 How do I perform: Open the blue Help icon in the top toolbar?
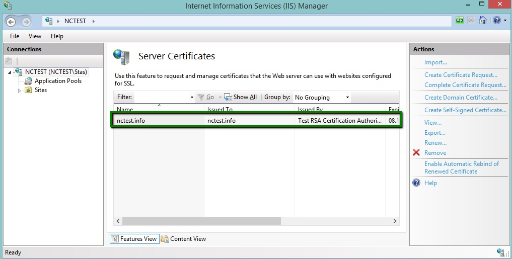pos(497,20)
